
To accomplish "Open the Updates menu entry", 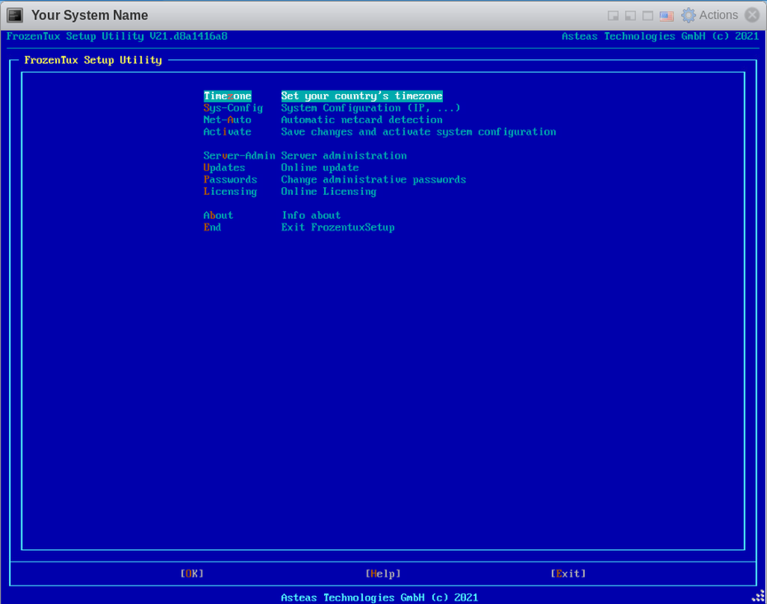I will click(x=224, y=167).
